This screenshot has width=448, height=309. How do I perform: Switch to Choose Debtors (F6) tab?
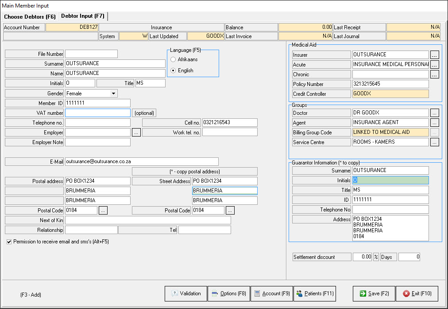click(x=30, y=17)
